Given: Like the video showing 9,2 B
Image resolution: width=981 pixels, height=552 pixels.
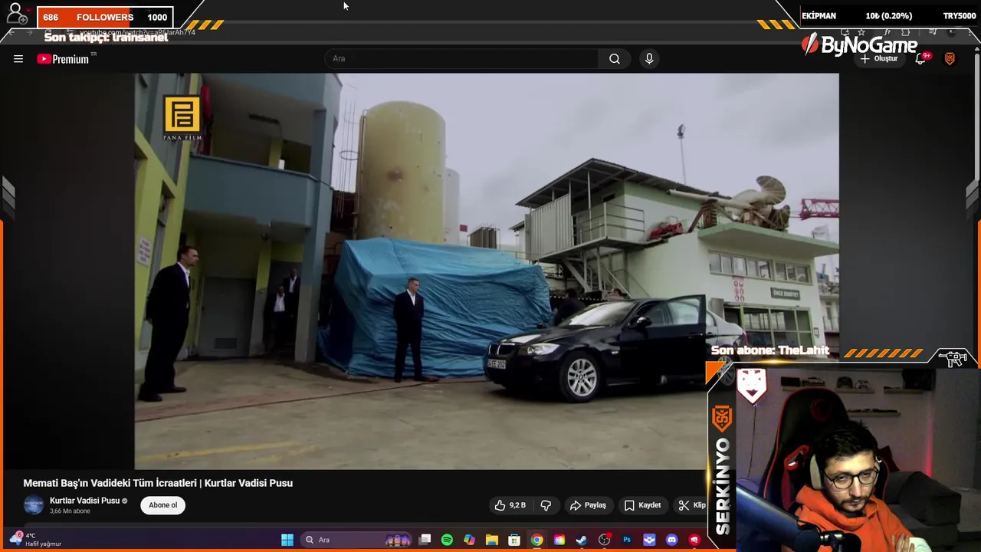Looking at the screenshot, I should pos(511,505).
